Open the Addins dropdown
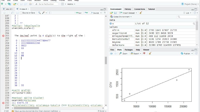 [x=71, y=4]
